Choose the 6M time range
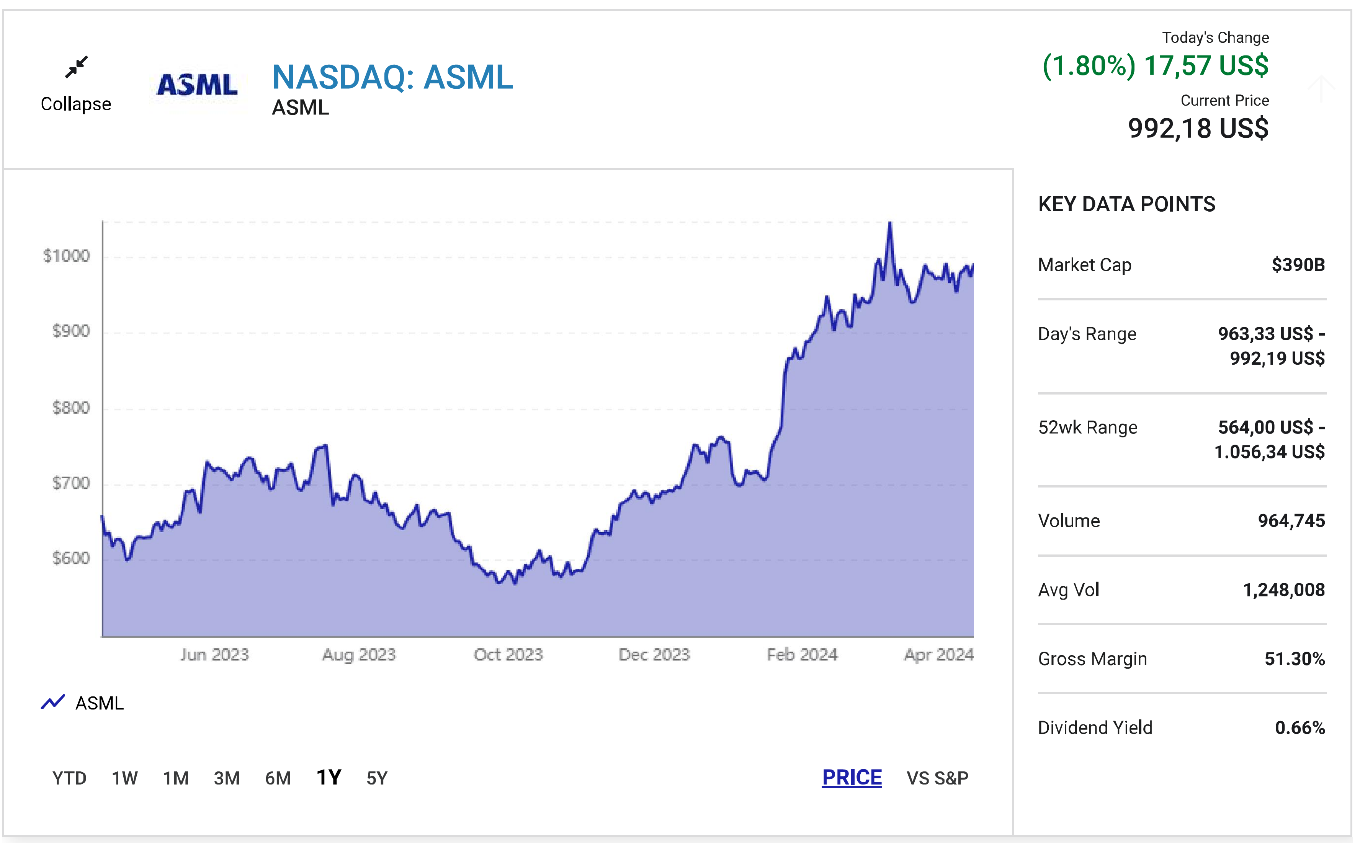The width and height of the screenshot is (1360, 843). pyautogui.click(x=278, y=778)
